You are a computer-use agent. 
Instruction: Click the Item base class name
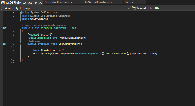73,28
